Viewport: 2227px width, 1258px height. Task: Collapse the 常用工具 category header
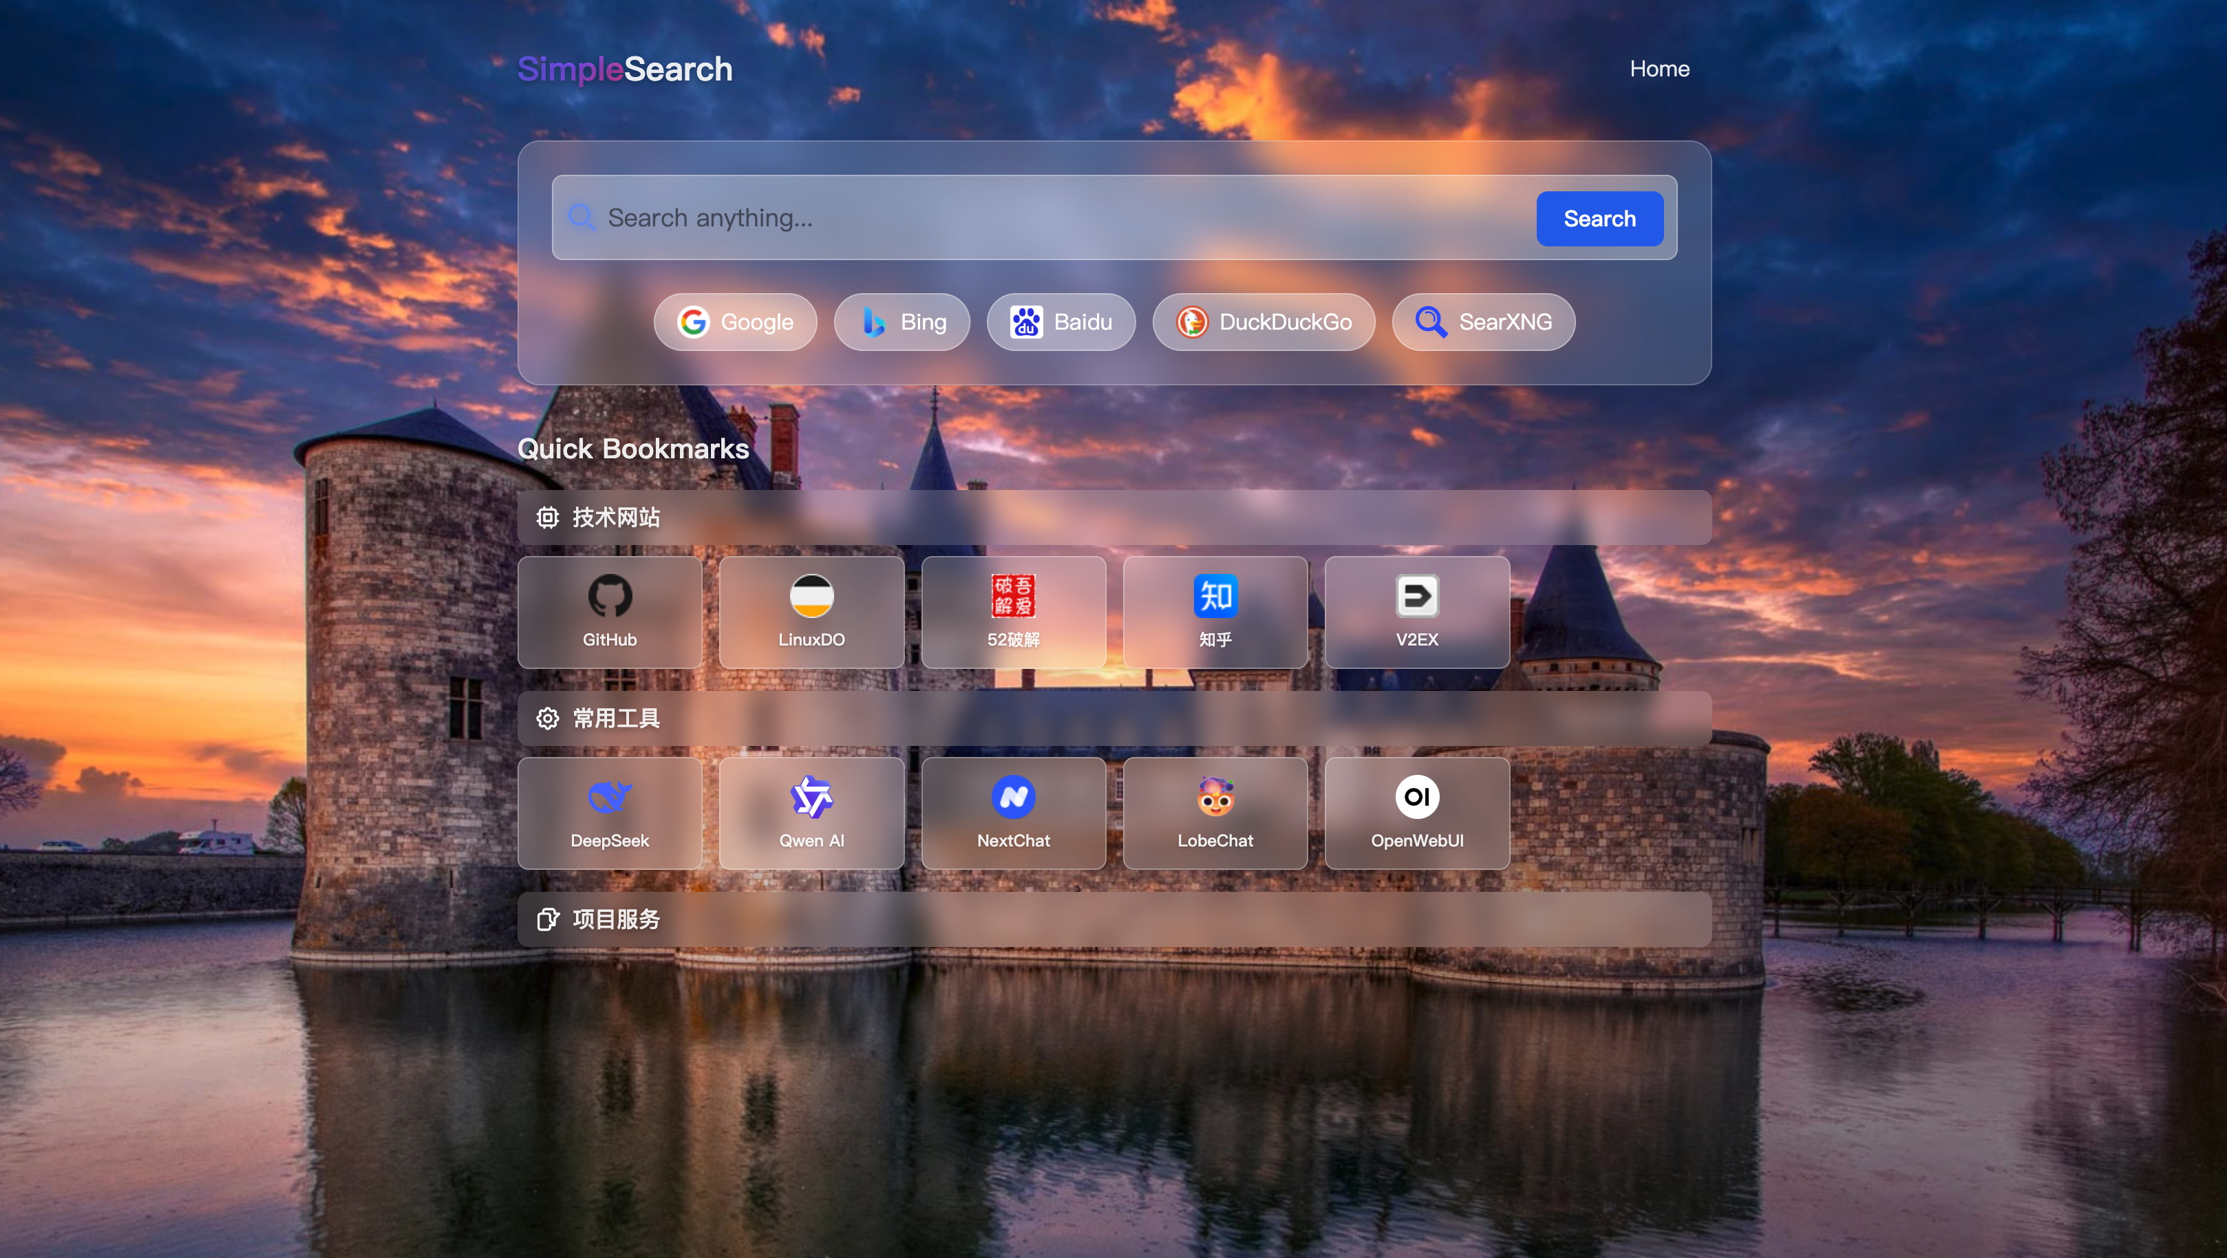(x=1113, y=718)
